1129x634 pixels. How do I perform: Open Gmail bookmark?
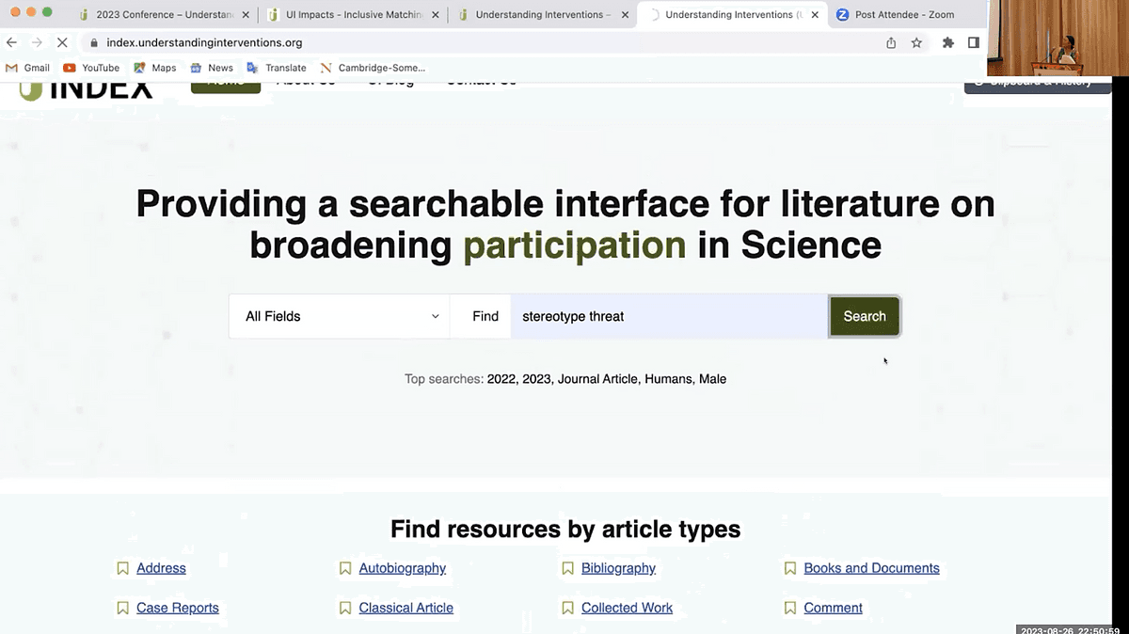click(27, 68)
